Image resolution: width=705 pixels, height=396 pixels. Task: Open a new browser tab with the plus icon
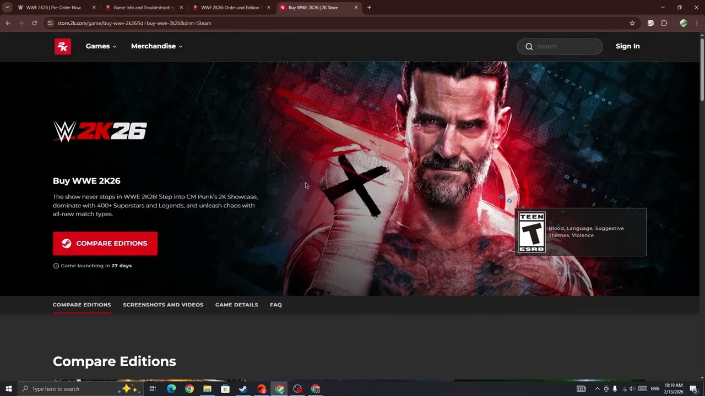pyautogui.click(x=369, y=8)
